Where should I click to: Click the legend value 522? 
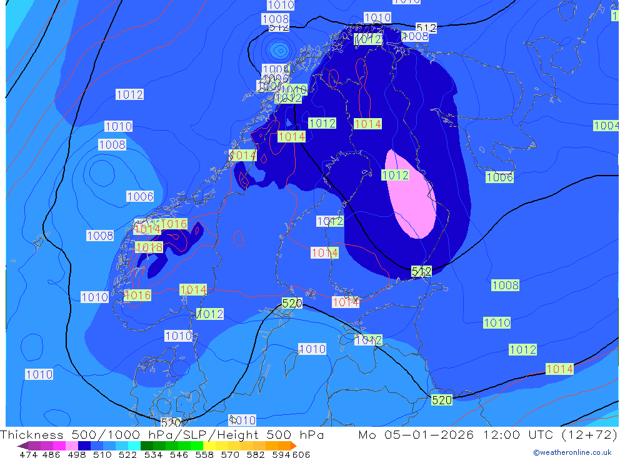(127, 455)
